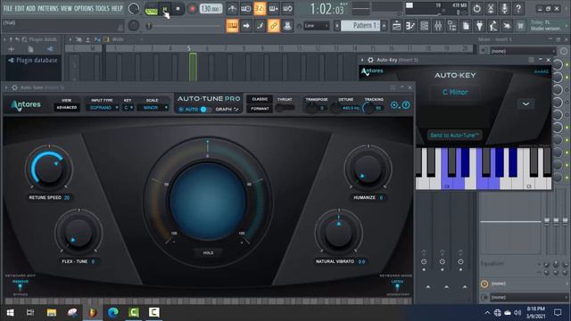Click the multilink to controllers icon
The height and width of the screenshot is (321, 571).
(x=287, y=26)
